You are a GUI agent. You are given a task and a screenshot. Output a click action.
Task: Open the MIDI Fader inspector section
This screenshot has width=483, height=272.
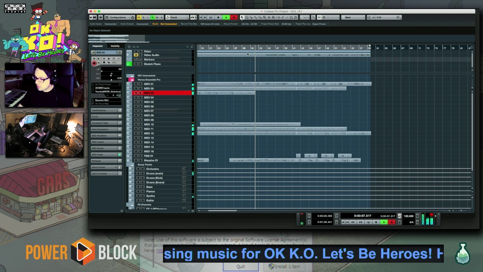click(x=106, y=155)
